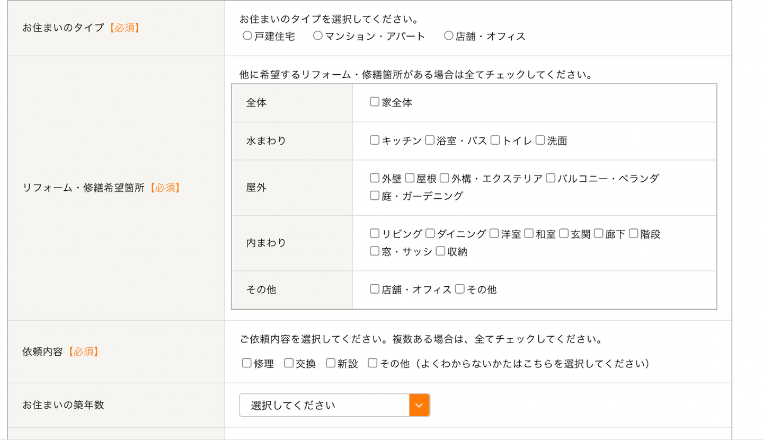The height and width of the screenshot is (440, 763).
Task: Tick the 洗面 checkbox
Action: [540, 140]
